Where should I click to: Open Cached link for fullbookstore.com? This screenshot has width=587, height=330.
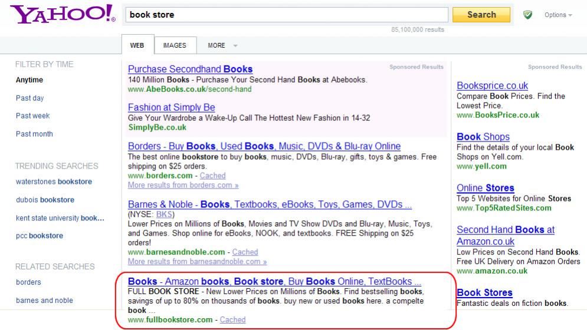click(x=232, y=320)
